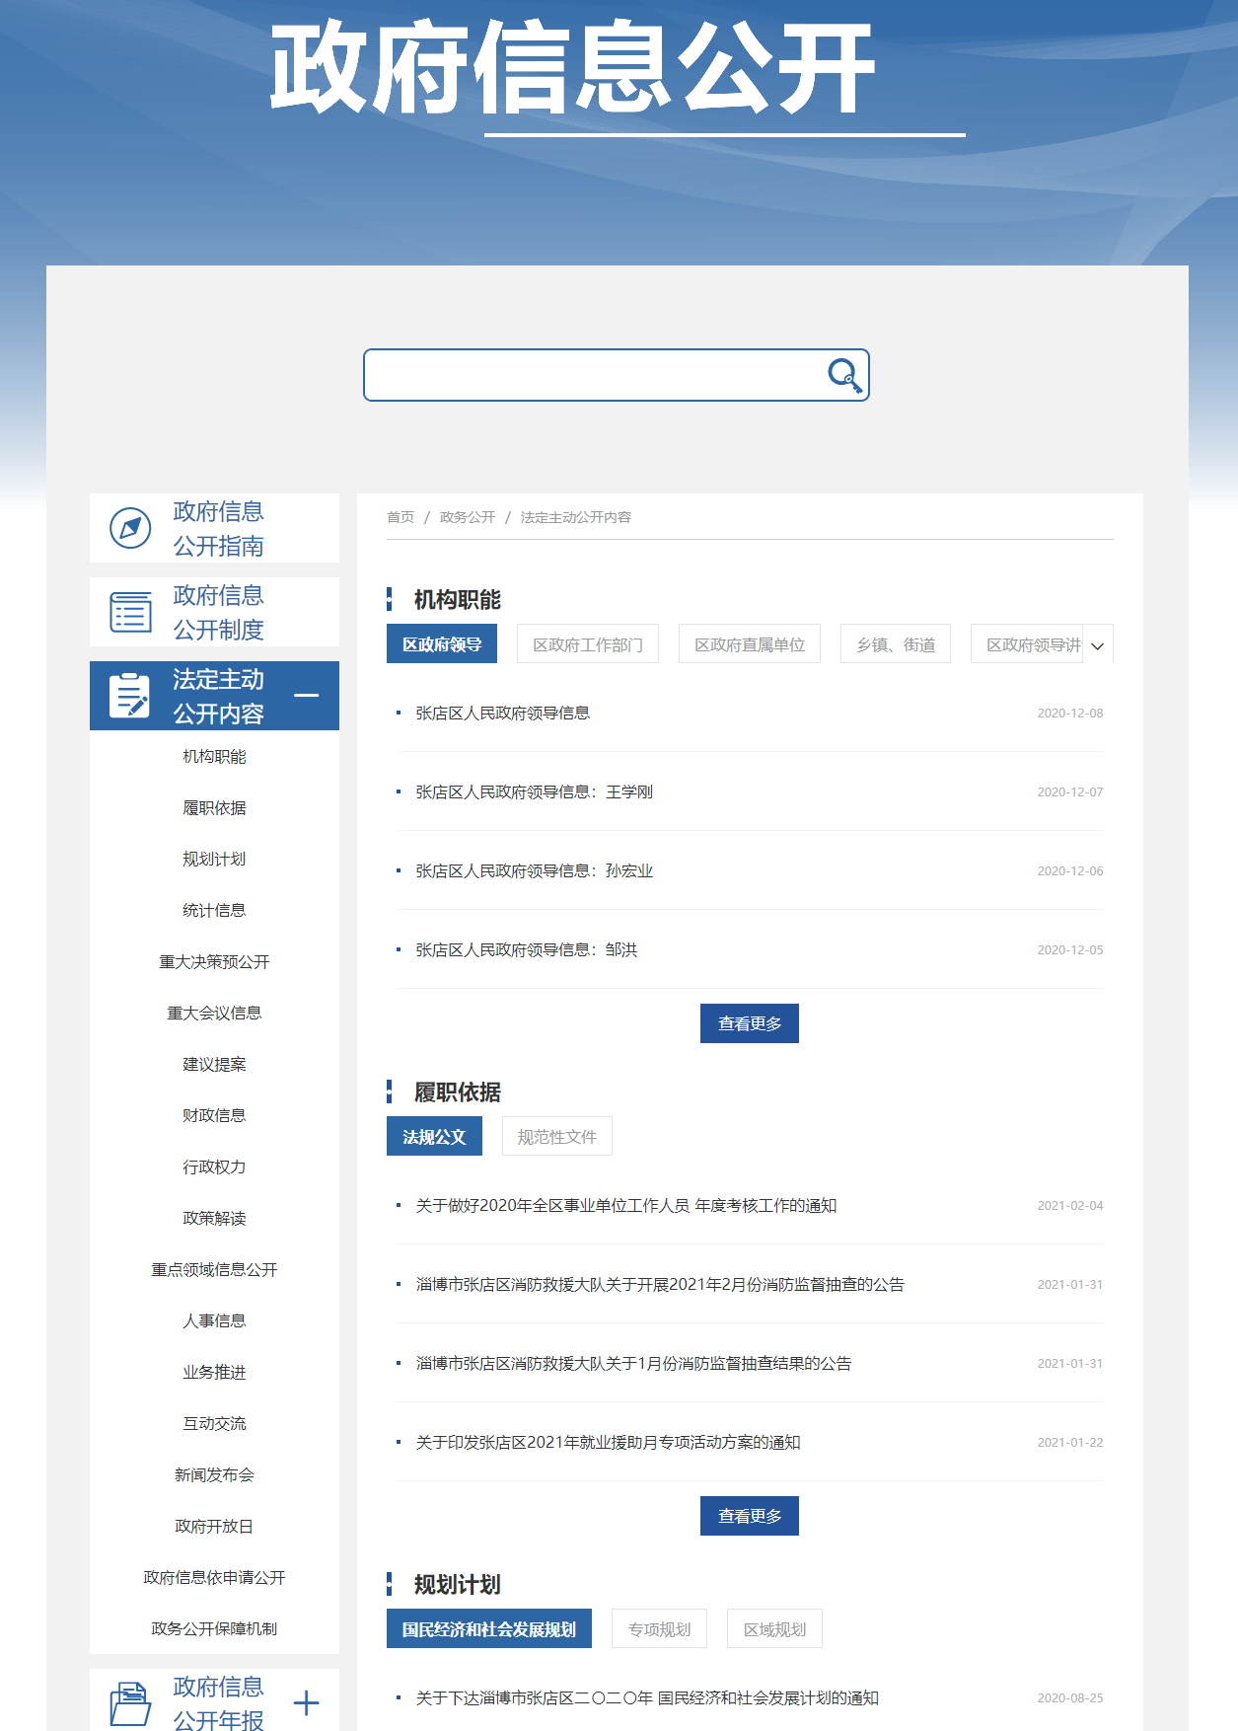Switch to the 专项规划 tab

point(659,1629)
